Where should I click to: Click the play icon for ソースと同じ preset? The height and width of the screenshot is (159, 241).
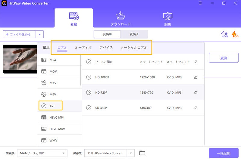click(89, 62)
